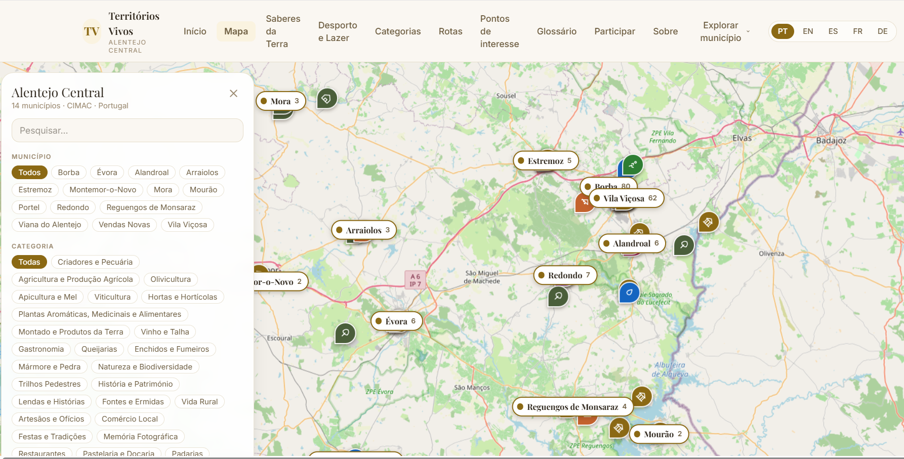
Task: Filter by Queijarias category
Action: pyautogui.click(x=99, y=349)
